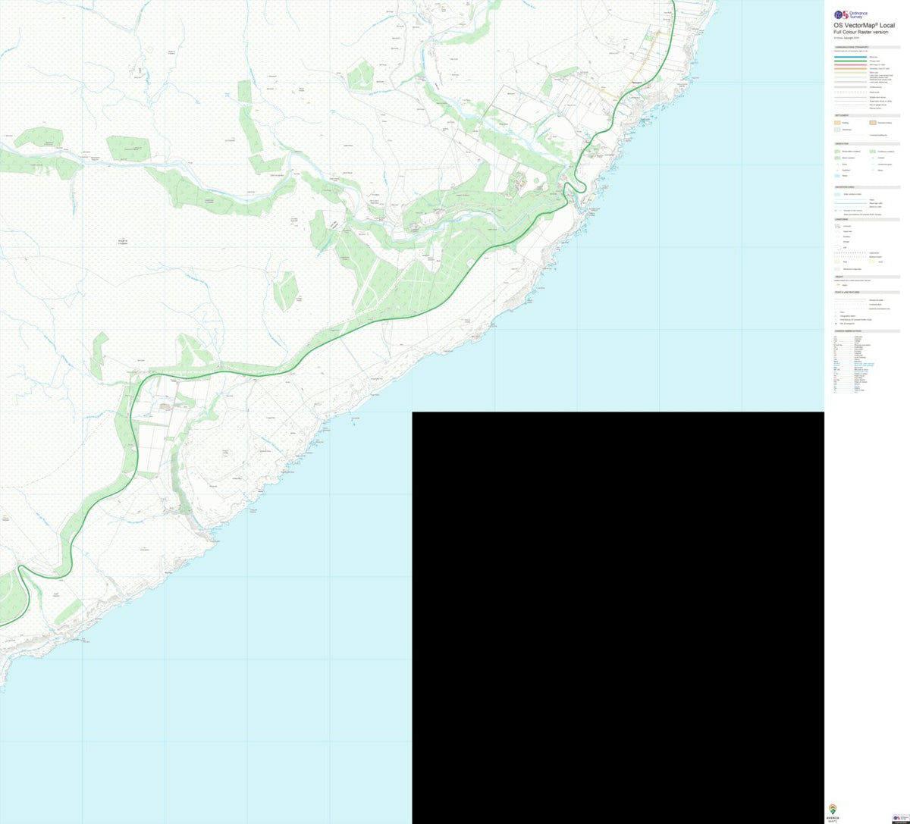Click the blue motorway line swatch

850,57
